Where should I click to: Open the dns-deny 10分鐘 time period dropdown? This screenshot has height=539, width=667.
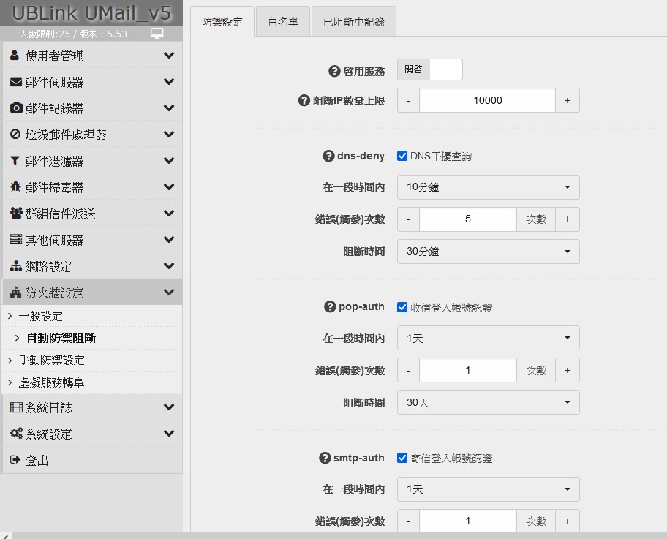tap(488, 187)
